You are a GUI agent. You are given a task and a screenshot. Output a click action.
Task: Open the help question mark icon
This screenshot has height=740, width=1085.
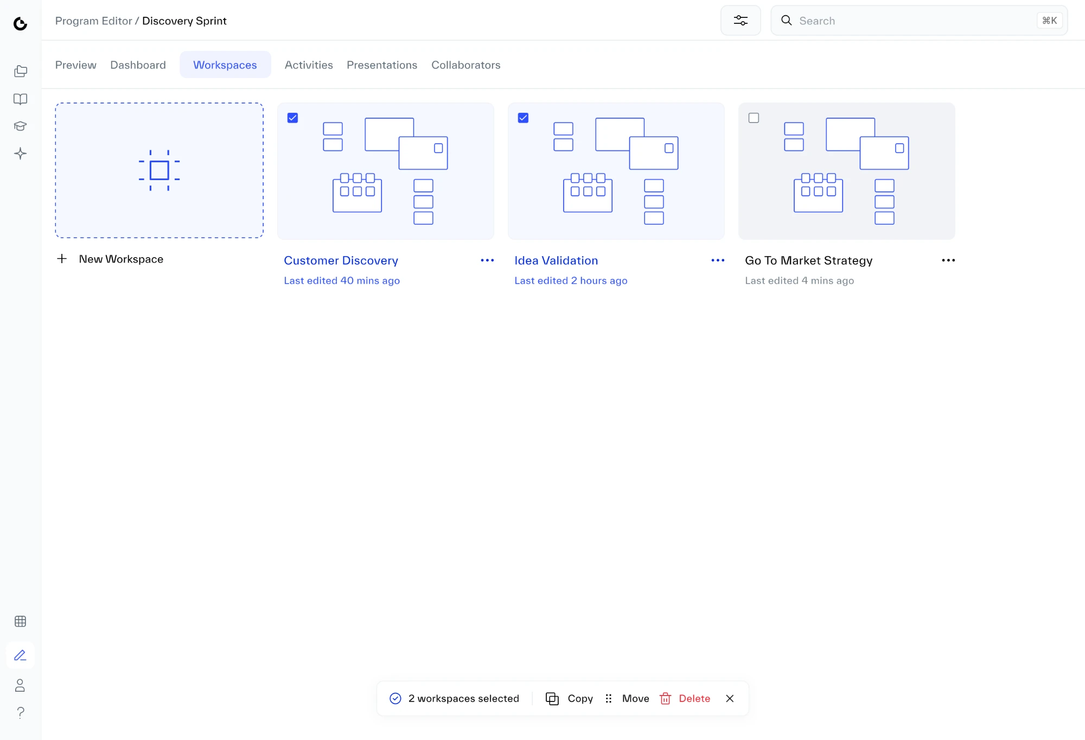coord(20,713)
